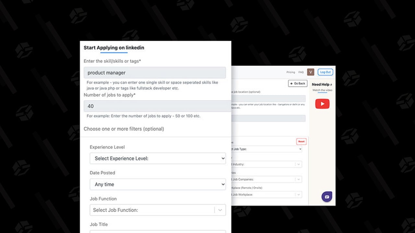The width and height of the screenshot is (415, 233).
Task: Reset the filters with Reset button
Action: (301, 141)
